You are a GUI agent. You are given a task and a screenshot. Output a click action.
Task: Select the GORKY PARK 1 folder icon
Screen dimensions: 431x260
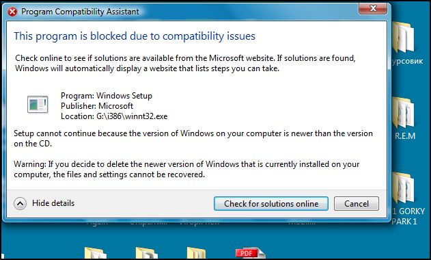point(403,188)
